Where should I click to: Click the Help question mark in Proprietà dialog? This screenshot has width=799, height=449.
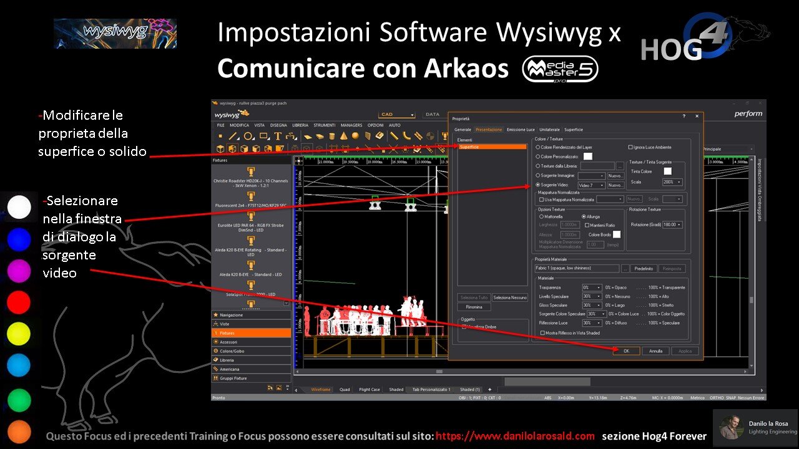tap(684, 117)
